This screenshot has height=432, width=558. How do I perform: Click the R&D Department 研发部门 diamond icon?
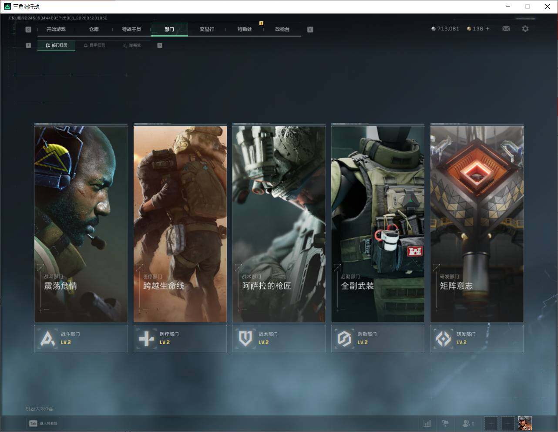tap(443, 338)
